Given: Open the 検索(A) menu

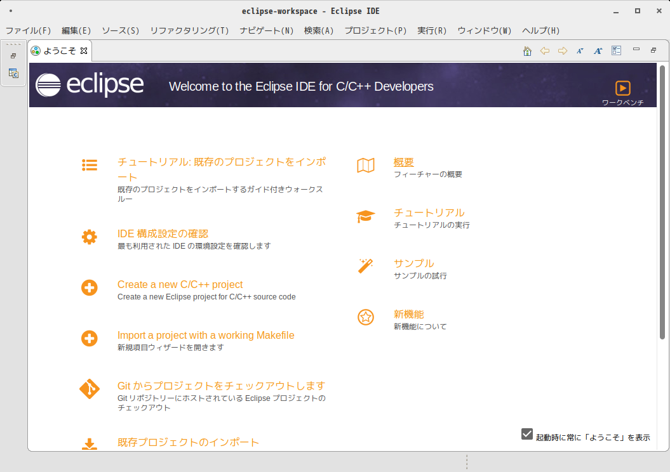Looking at the screenshot, I should [x=319, y=30].
